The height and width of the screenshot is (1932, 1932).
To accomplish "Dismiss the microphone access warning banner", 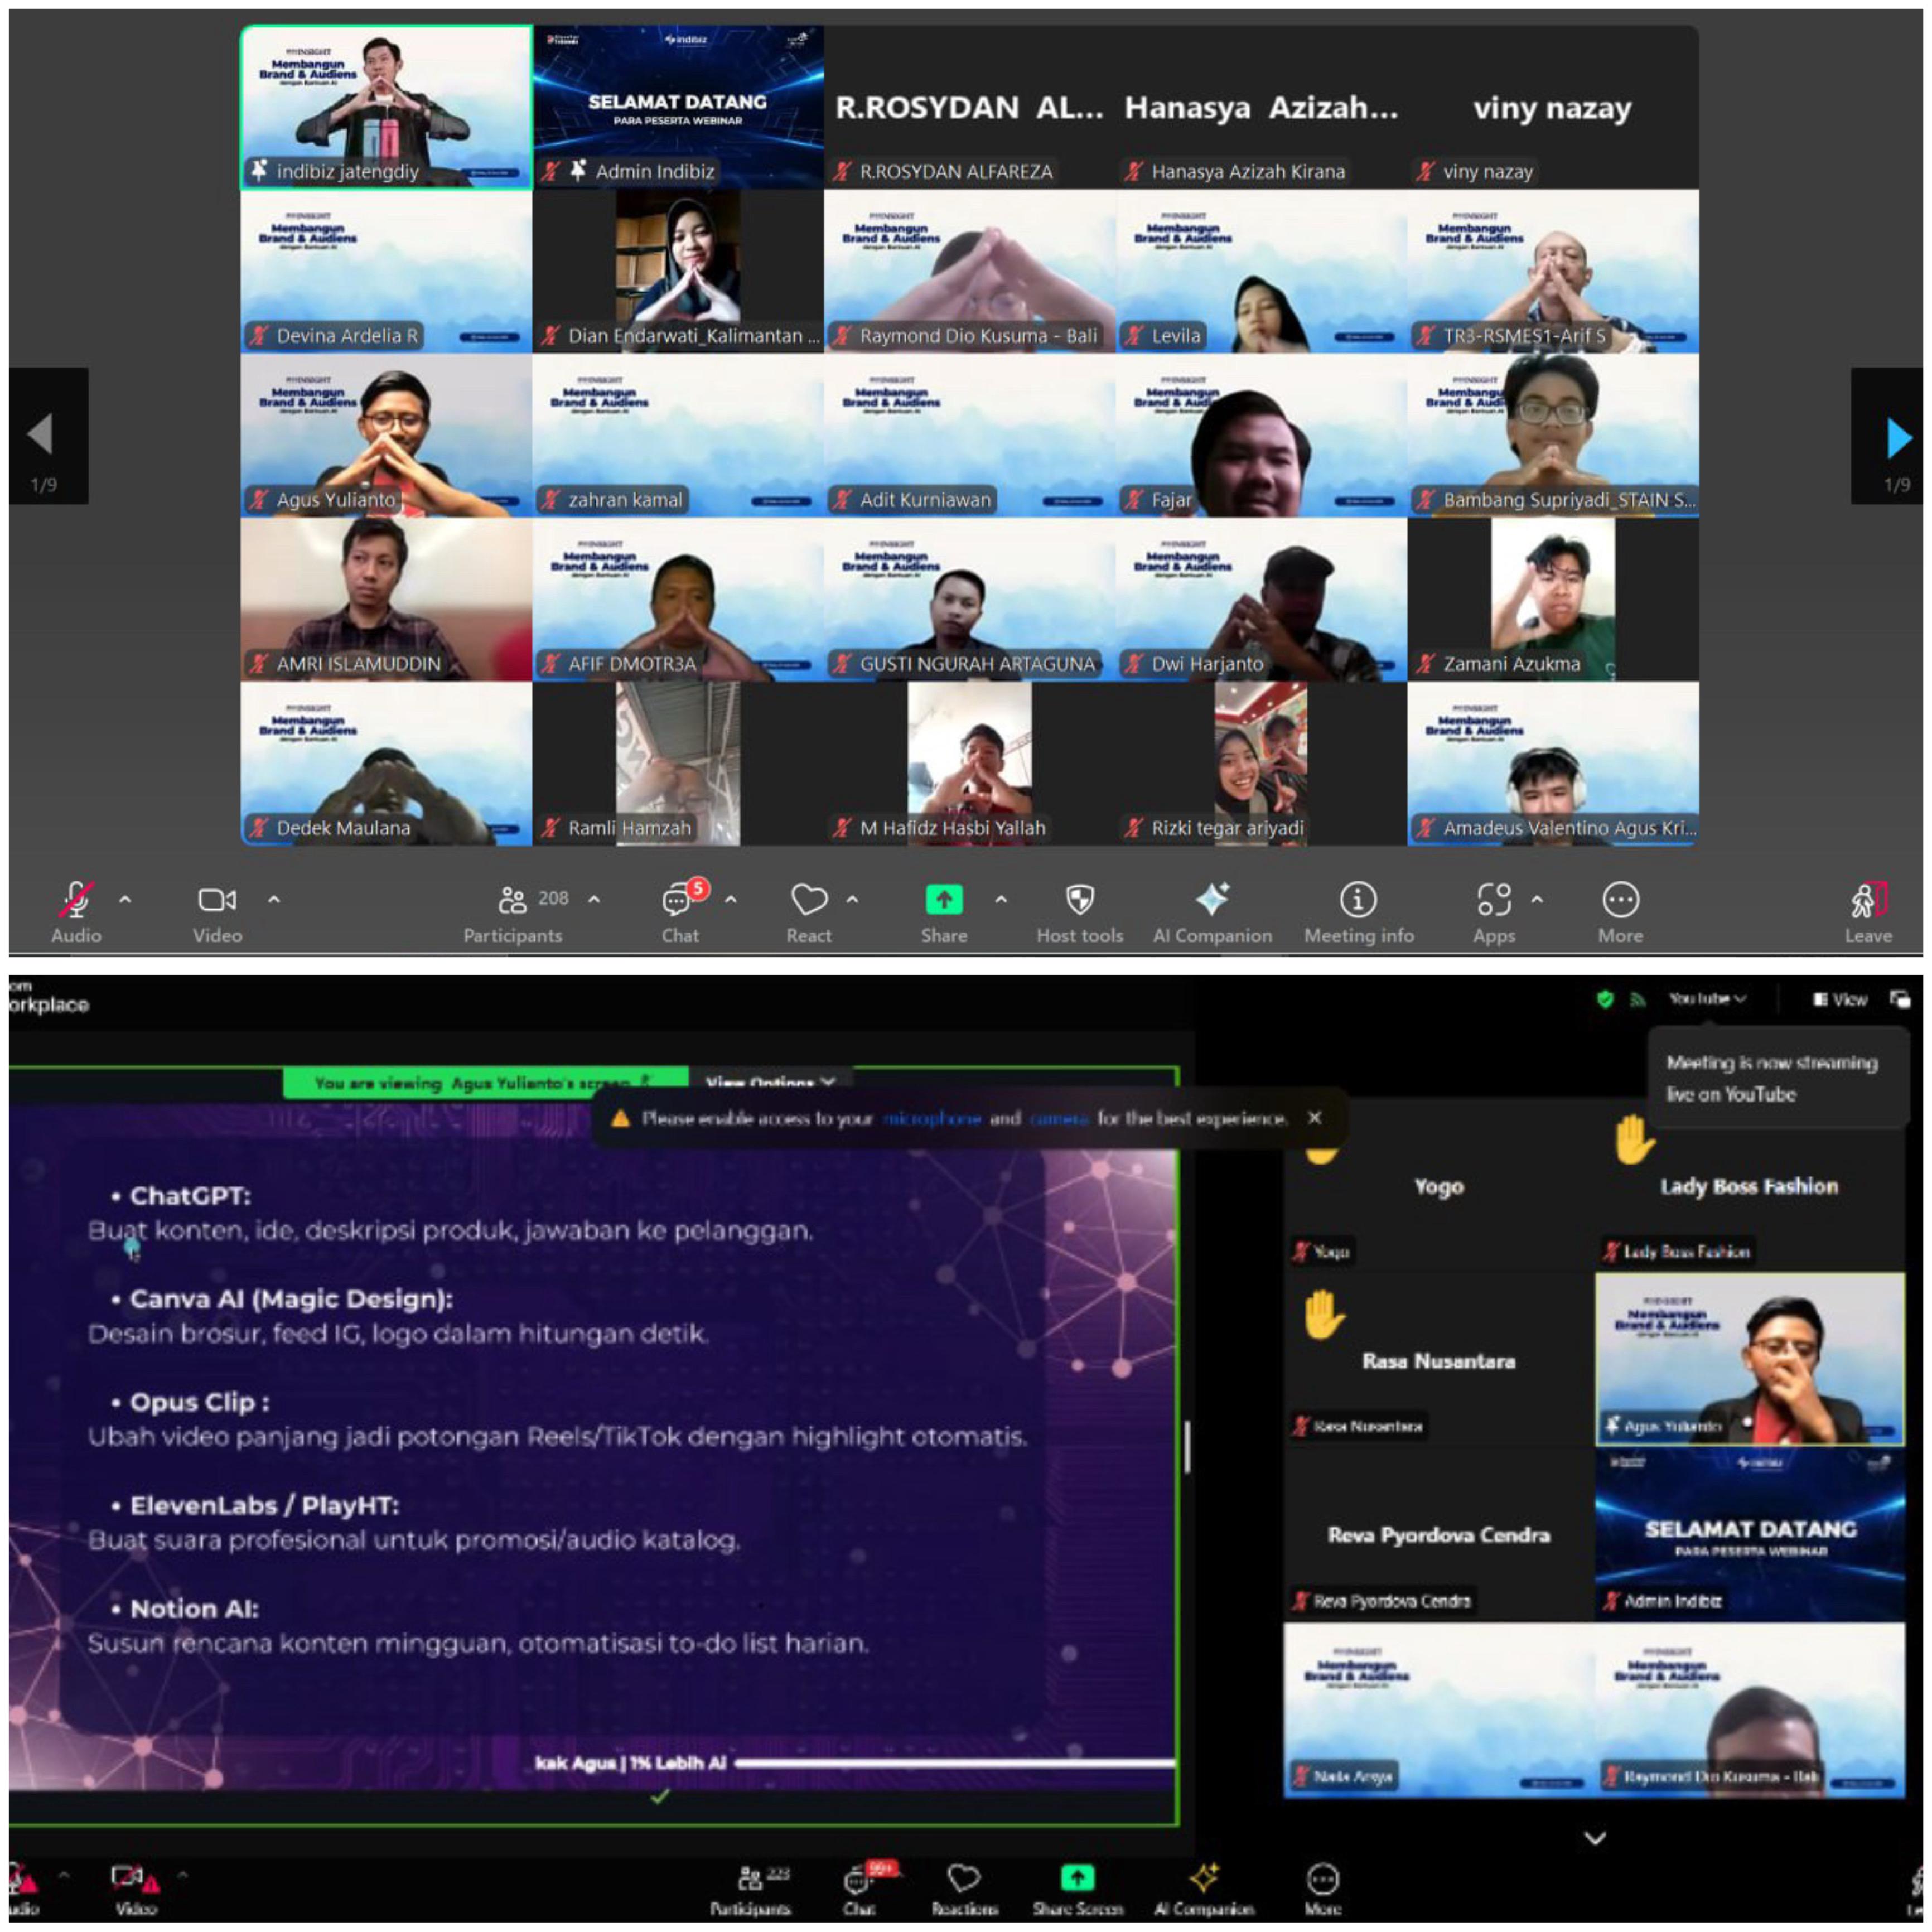I will 1314,1117.
